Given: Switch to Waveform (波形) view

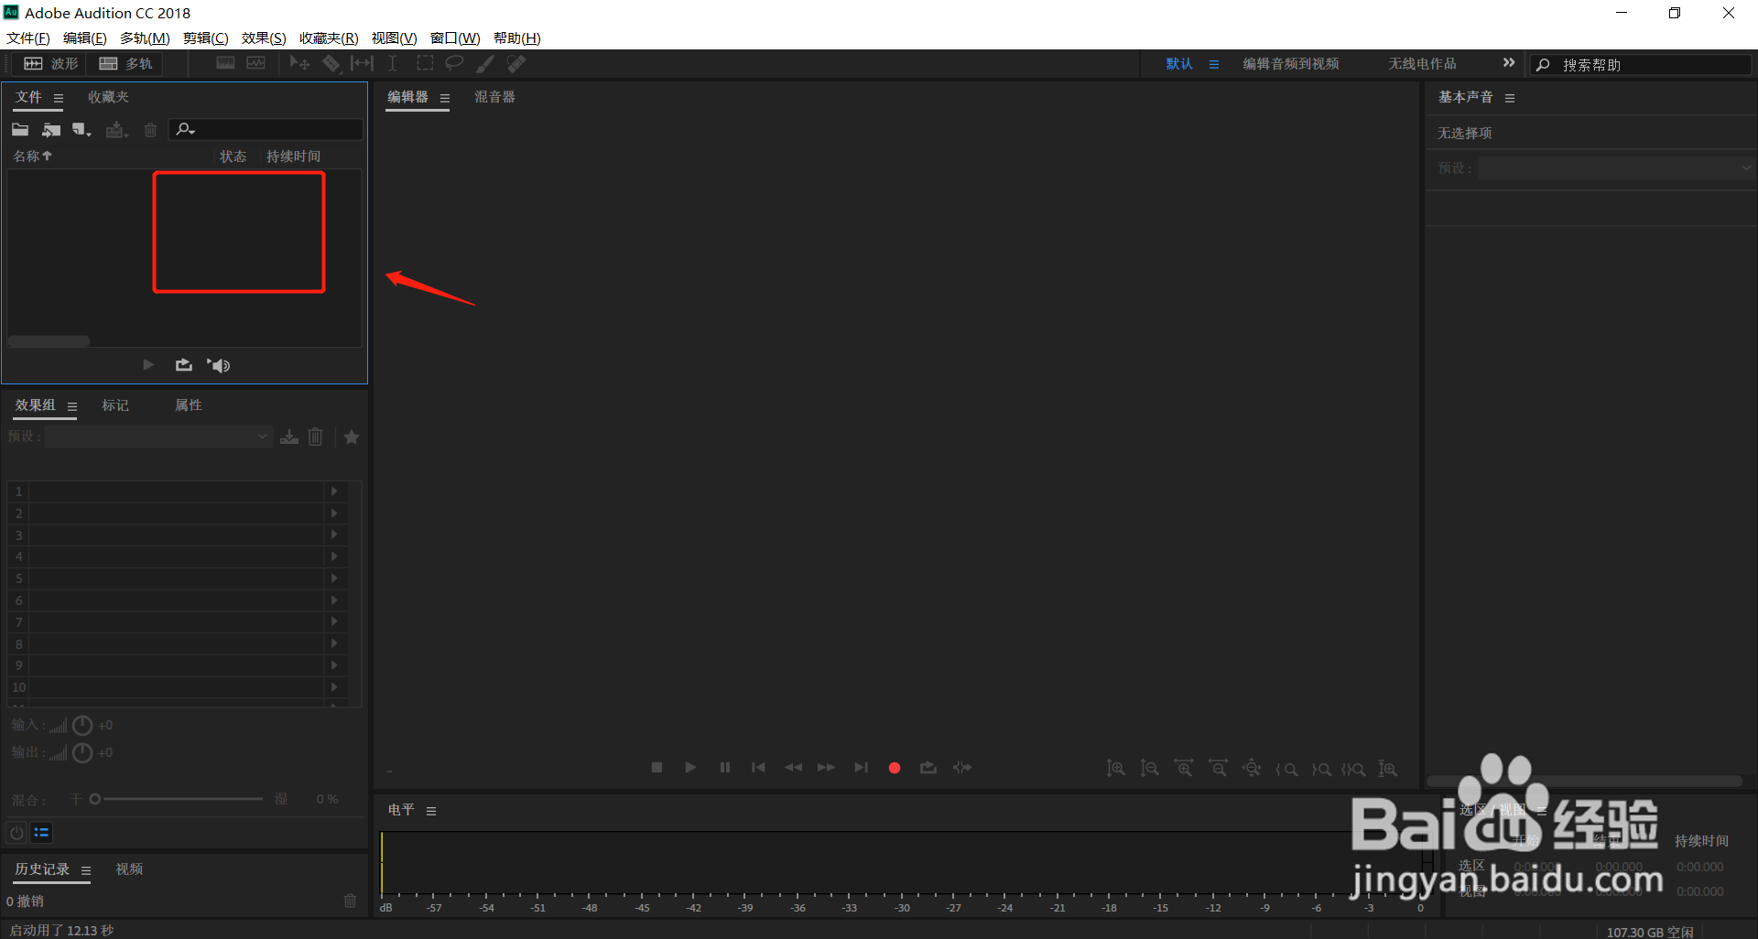Looking at the screenshot, I should click(x=50, y=64).
